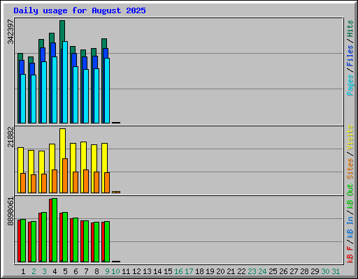This screenshot has height=279, width=358.
Task: Click day 7 on the x-axis
Action: pos(86,271)
